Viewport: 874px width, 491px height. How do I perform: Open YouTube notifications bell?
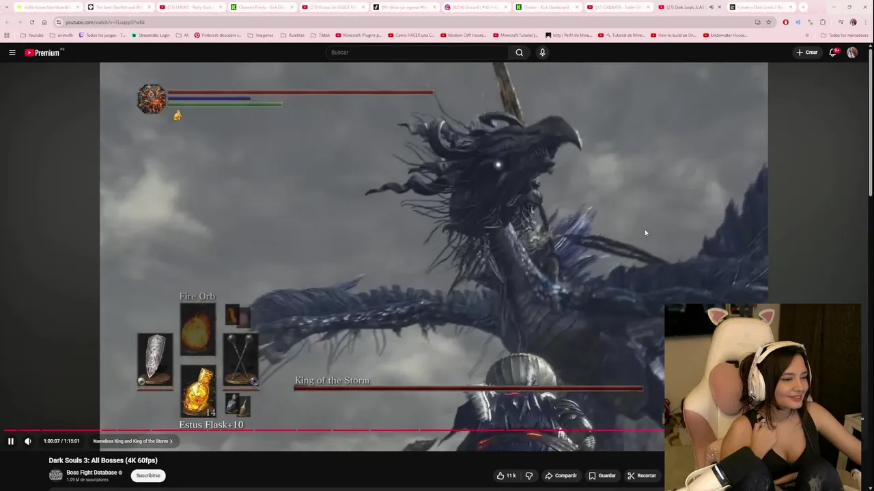tap(833, 53)
